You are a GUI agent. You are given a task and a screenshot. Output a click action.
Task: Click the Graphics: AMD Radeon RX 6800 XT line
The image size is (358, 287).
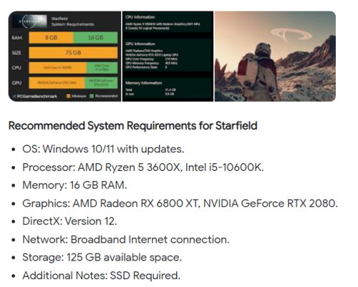point(180,203)
